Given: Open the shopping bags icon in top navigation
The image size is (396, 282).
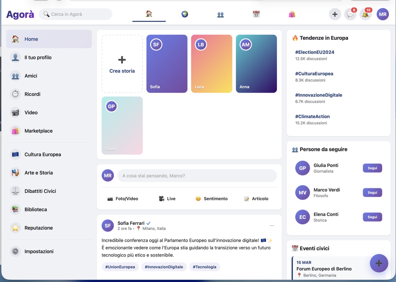Looking at the screenshot, I should pos(292,14).
